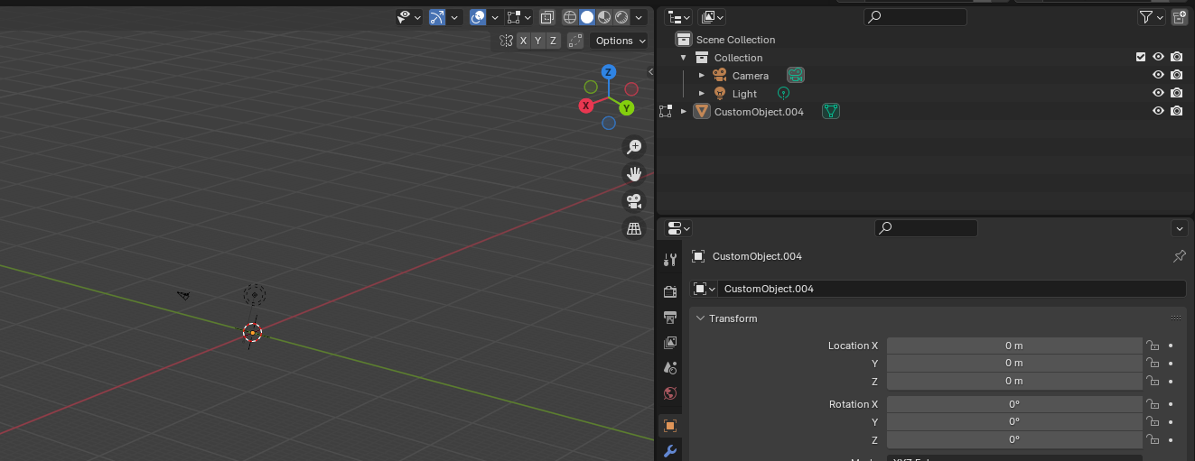Image resolution: width=1195 pixels, height=461 pixels.
Task: Enable X axis mirror button
Action: (523, 41)
